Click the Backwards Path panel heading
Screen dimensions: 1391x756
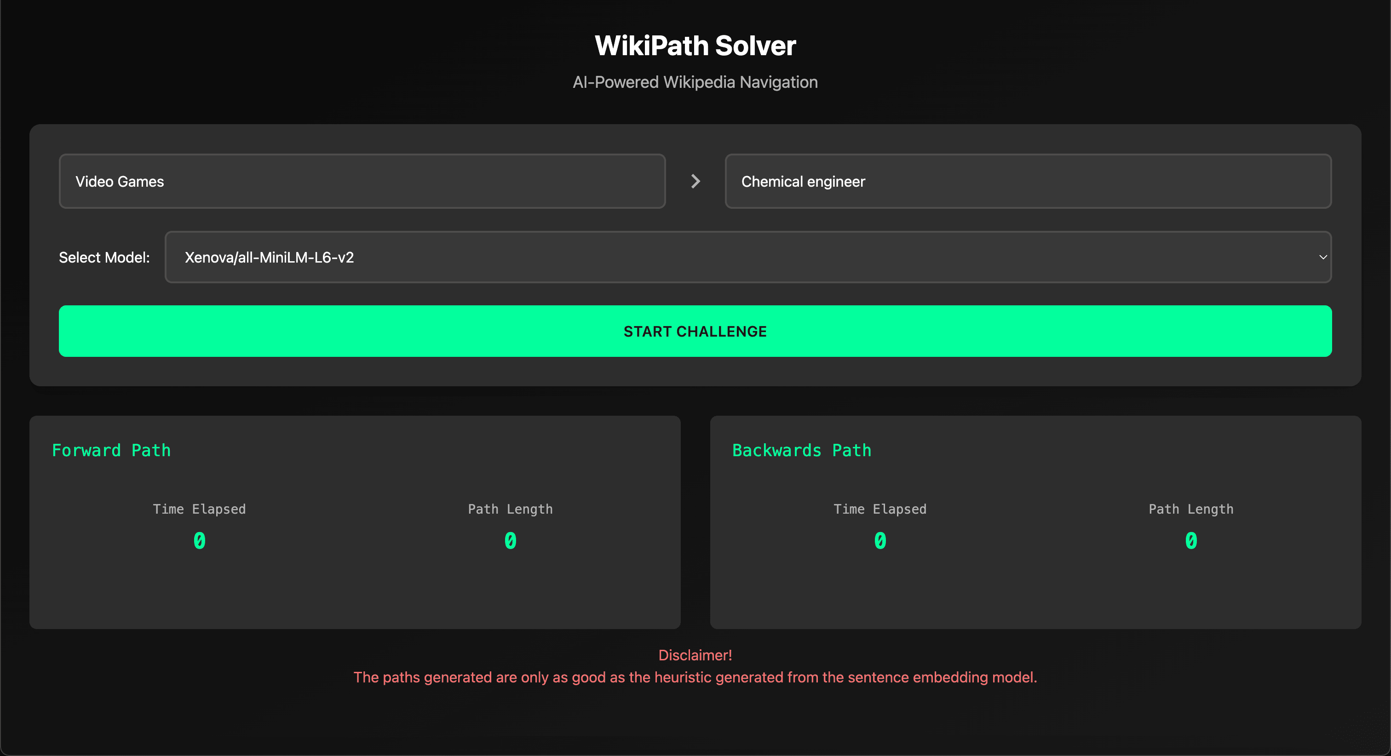[x=802, y=450]
